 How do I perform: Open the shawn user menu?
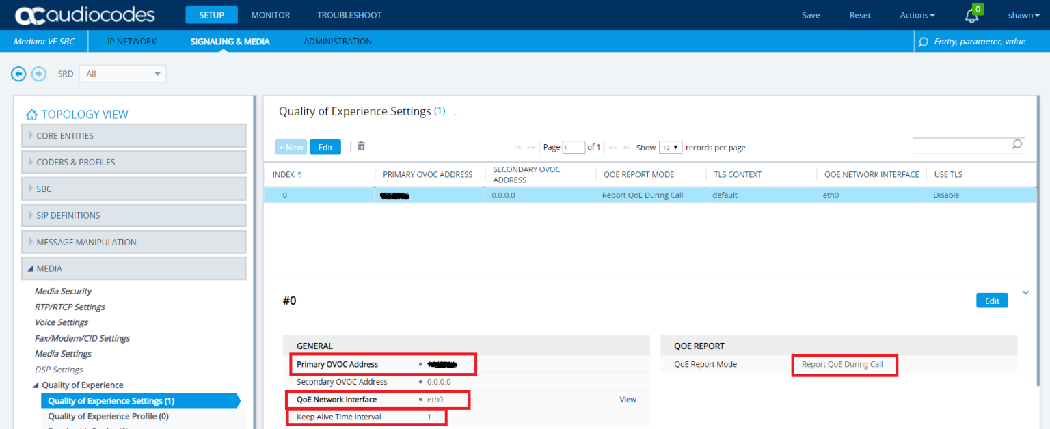coord(1023,15)
